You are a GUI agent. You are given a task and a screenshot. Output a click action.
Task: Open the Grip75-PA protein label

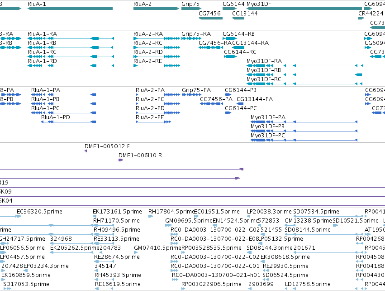pos(196,90)
